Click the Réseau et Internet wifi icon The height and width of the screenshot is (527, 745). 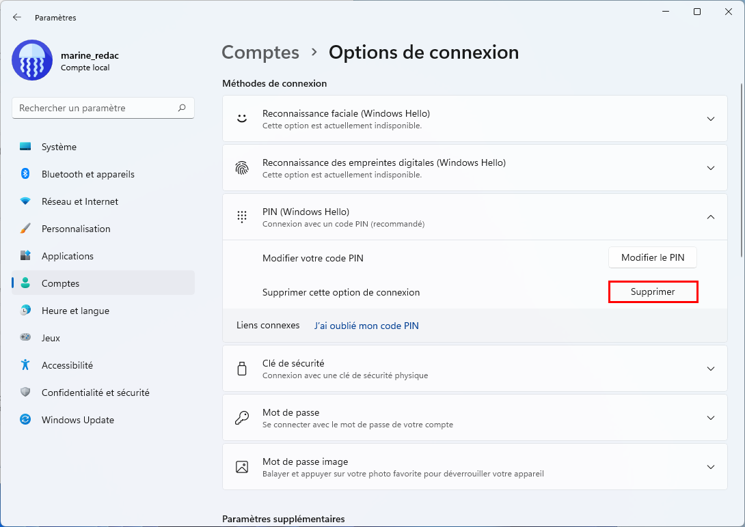(x=25, y=201)
